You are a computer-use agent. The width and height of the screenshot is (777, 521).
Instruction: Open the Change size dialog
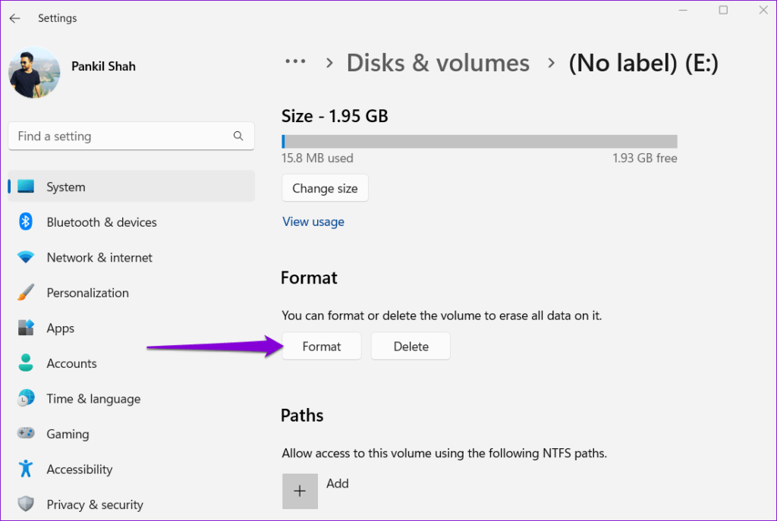coord(325,187)
